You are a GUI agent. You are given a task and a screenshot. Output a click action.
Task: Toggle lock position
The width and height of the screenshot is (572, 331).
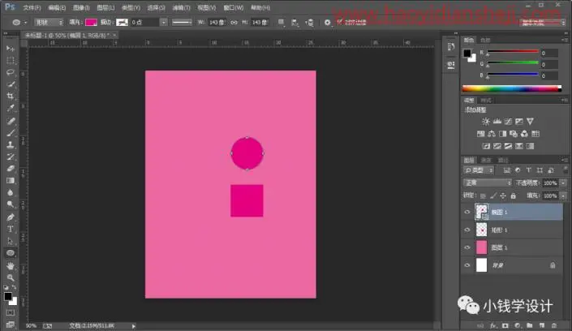(x=503, y=196)
